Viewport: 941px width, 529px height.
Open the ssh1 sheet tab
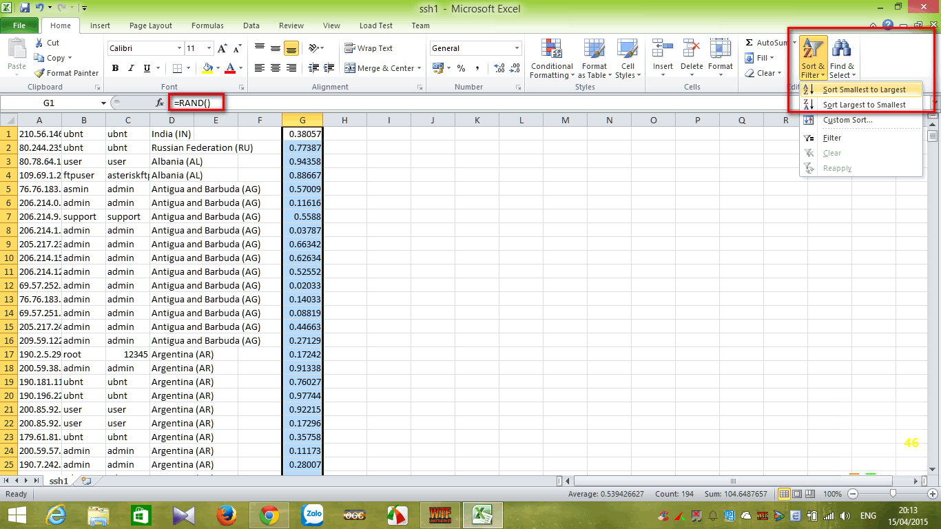click(59, 481)
